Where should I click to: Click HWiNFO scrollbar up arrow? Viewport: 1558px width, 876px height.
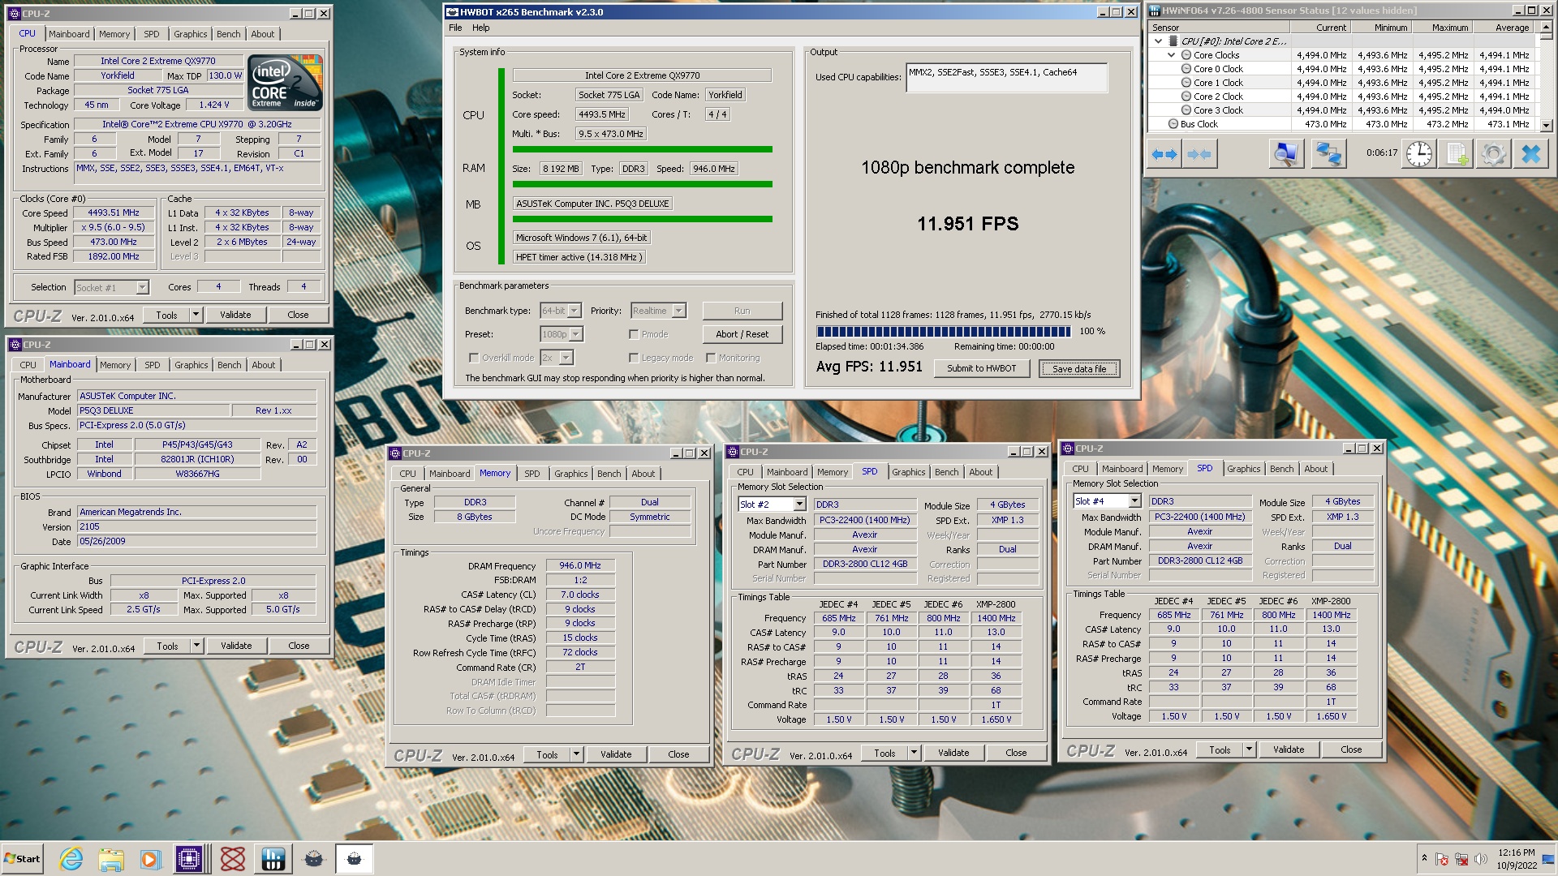tap(1546, 28)
